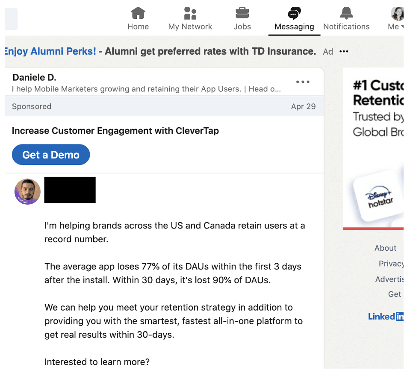Open the Notifications bell icon
Viewport: 407px width, 381px height.
(347, 13)
